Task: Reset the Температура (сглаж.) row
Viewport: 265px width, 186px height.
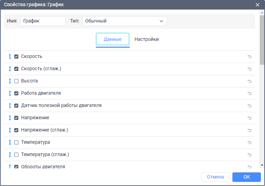Action: (x=249, y=155)
